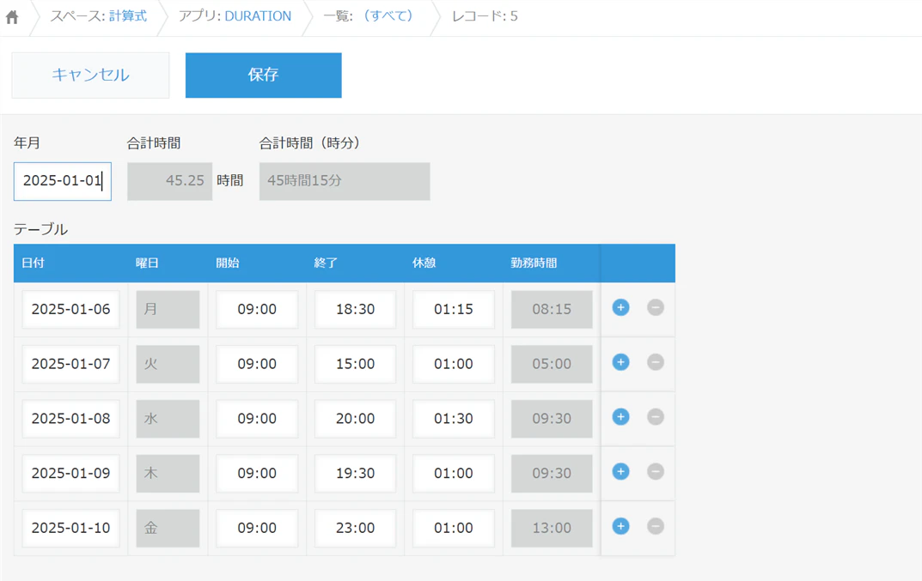Viewport: 922px width, 581px height.
Task: Open the （すべて） list view link
Action: (388, 16)
